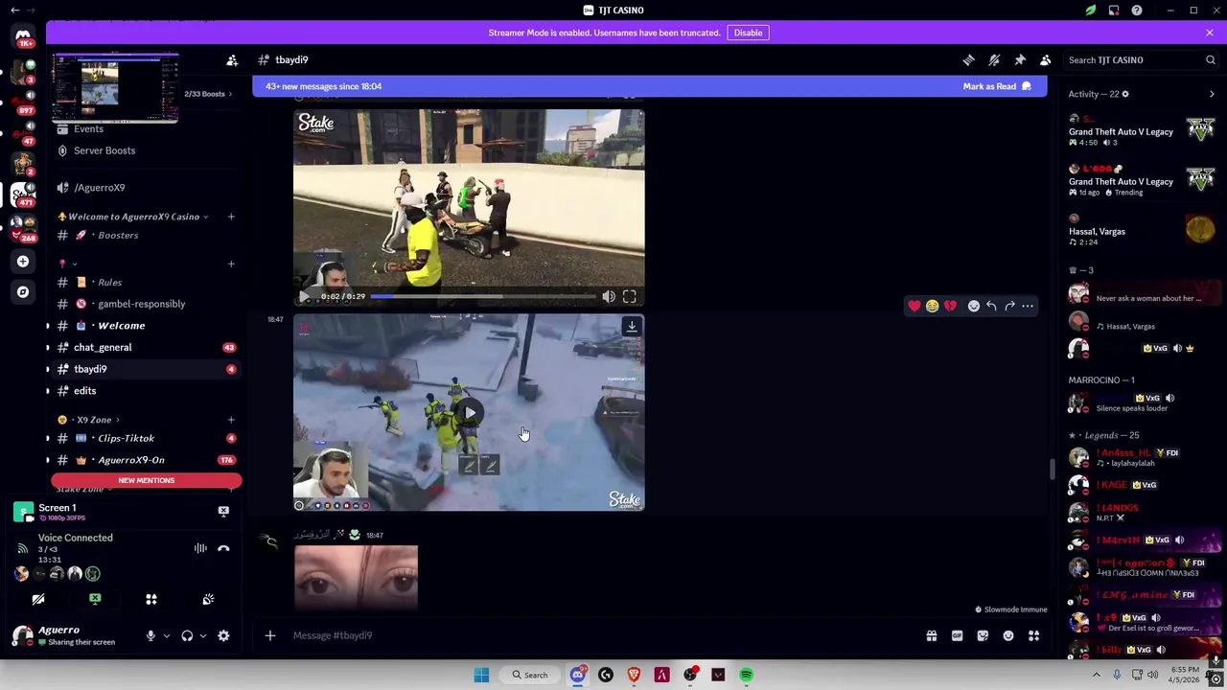
Task: Hide the member list
Action: click(1045, 59)
